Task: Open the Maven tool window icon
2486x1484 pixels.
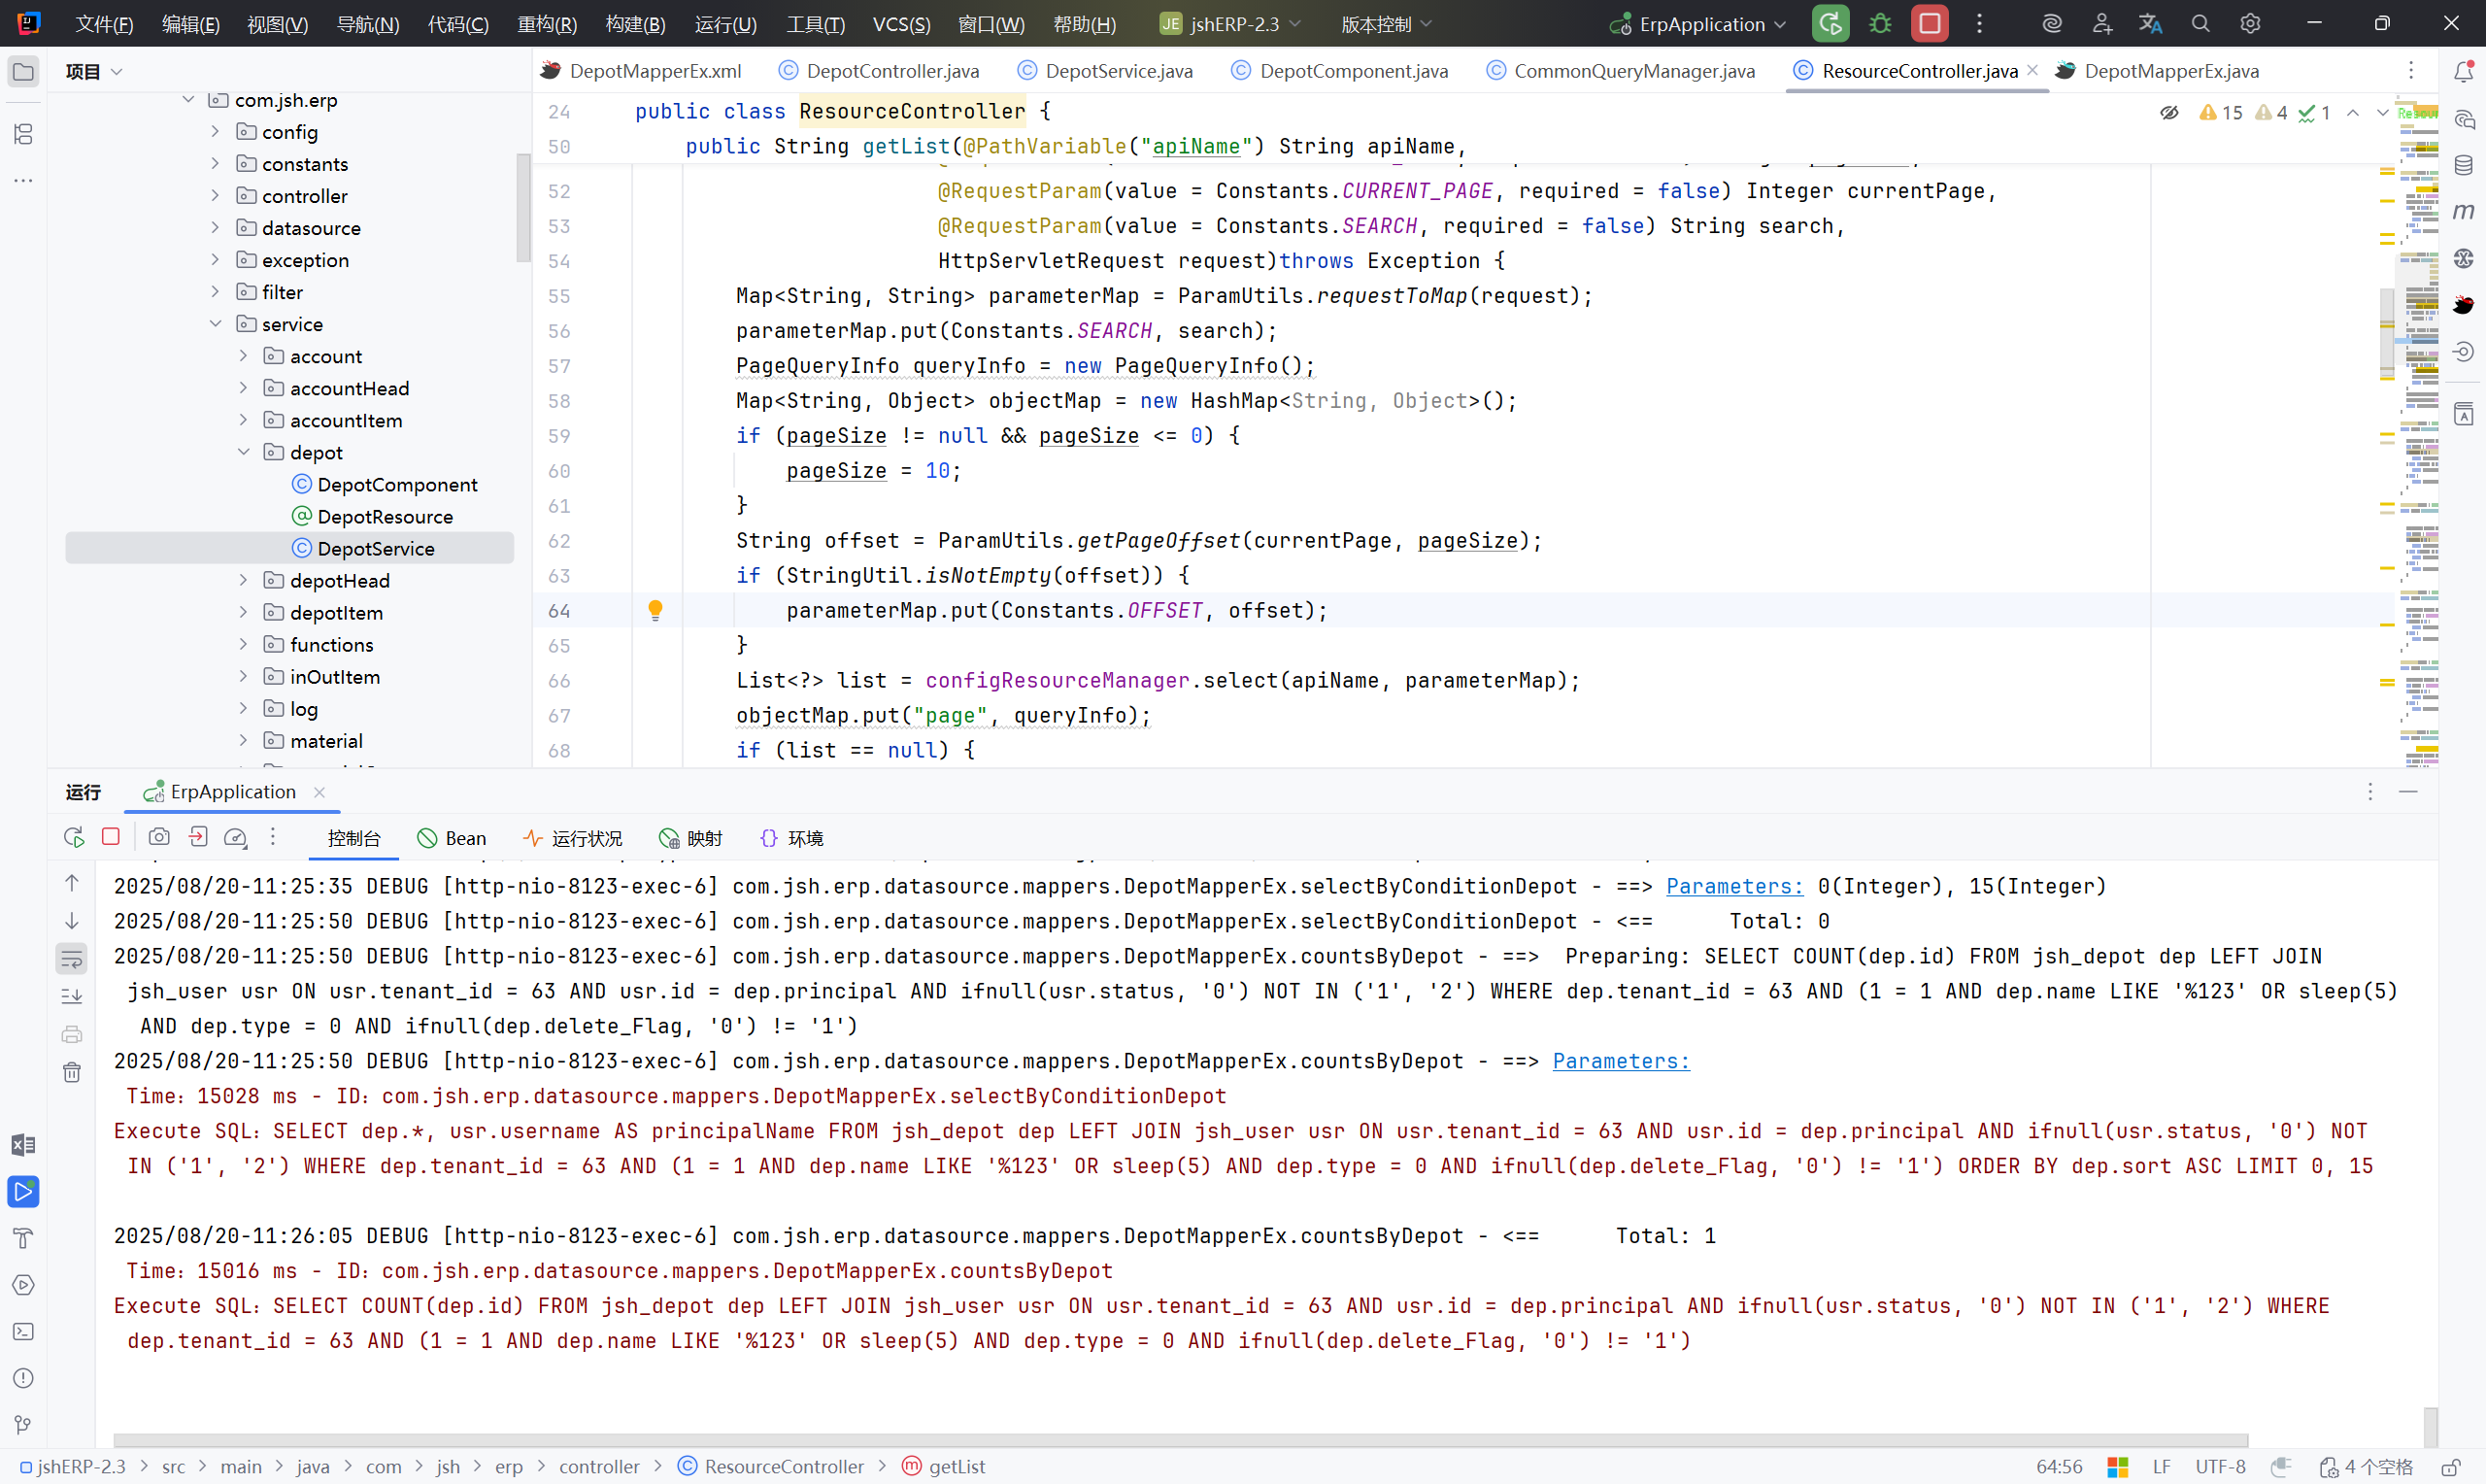Action: (x=2463, y=211)
